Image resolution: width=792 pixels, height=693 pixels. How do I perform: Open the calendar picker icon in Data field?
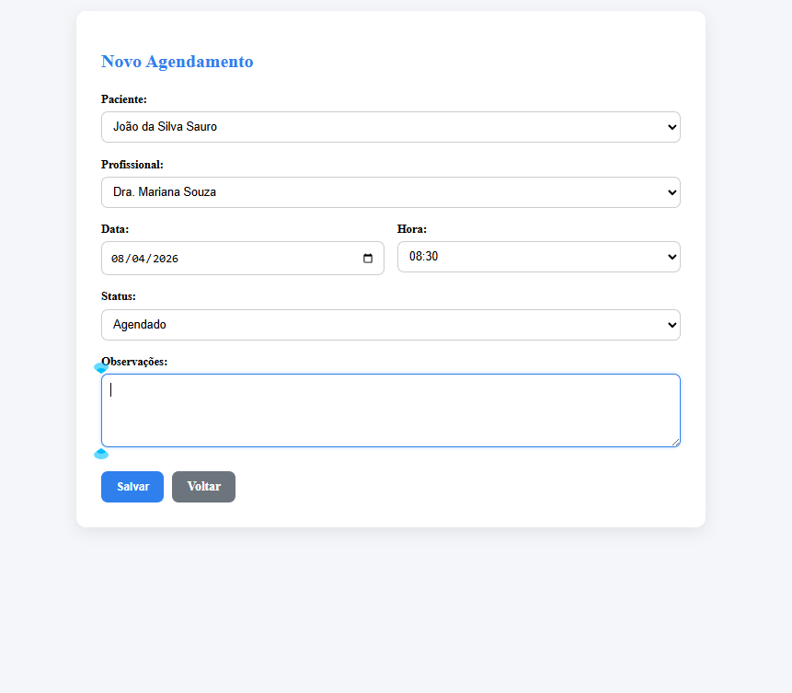click(x=368, y=259)
